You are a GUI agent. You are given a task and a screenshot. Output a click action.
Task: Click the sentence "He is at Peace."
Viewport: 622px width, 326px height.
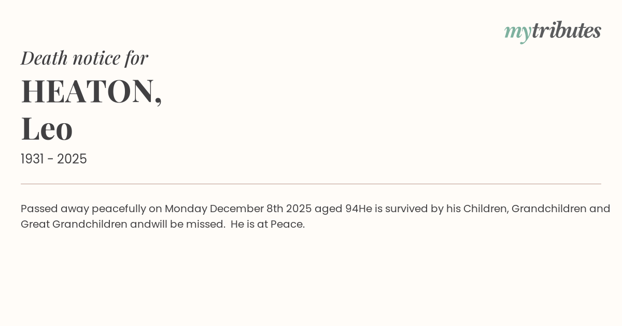tap(267, 224)
